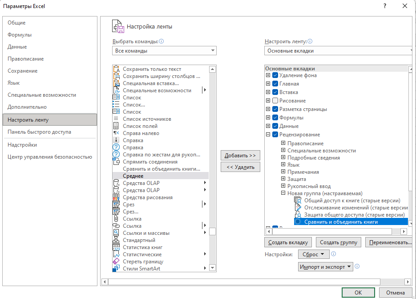Open the 'Все команды' dropdown
The width and height of the screenshot is (416, 299).
[x=164, y=50]
